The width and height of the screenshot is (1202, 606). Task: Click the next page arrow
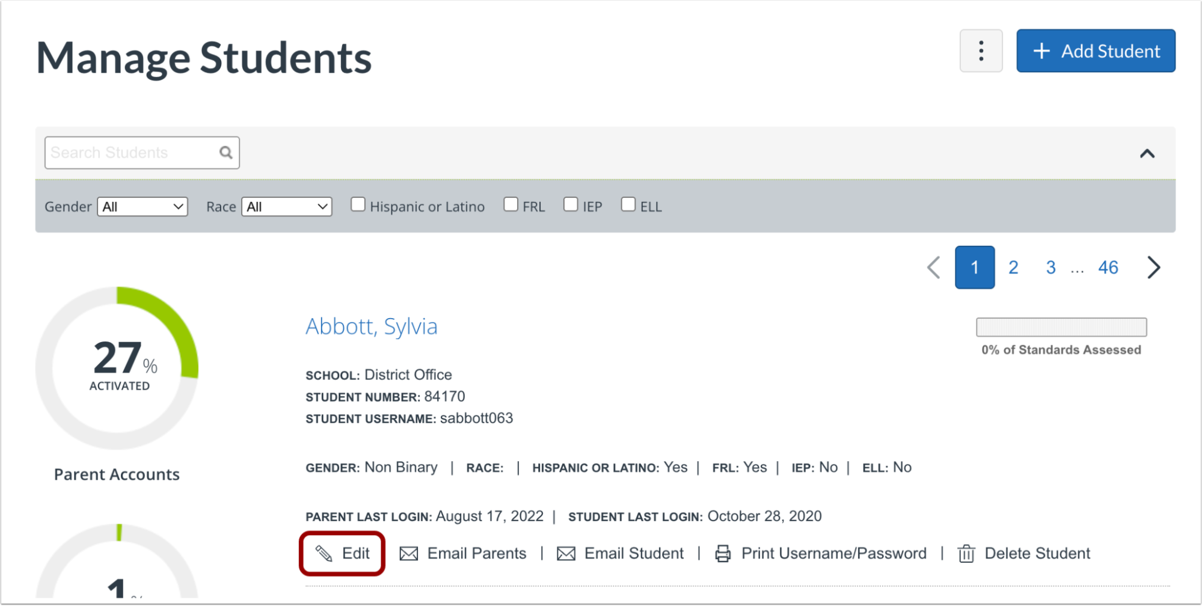[1153, 267]
